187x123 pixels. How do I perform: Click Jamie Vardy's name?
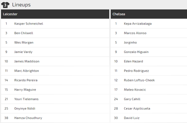point(23,52)
